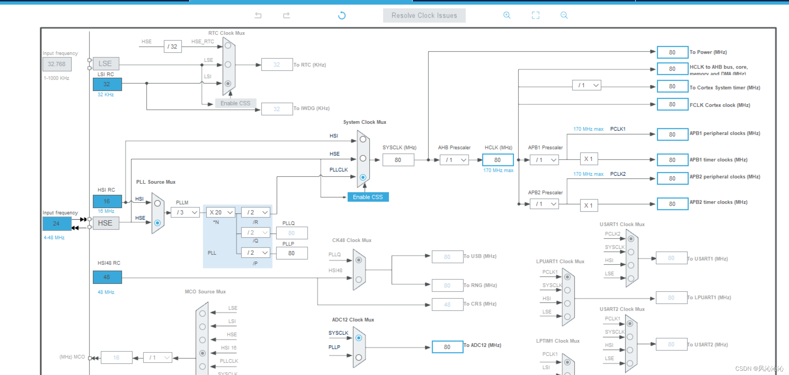Click the '170 MHz max' text under HCLK
Screen dimensions: 789x375
click(498, 170)
